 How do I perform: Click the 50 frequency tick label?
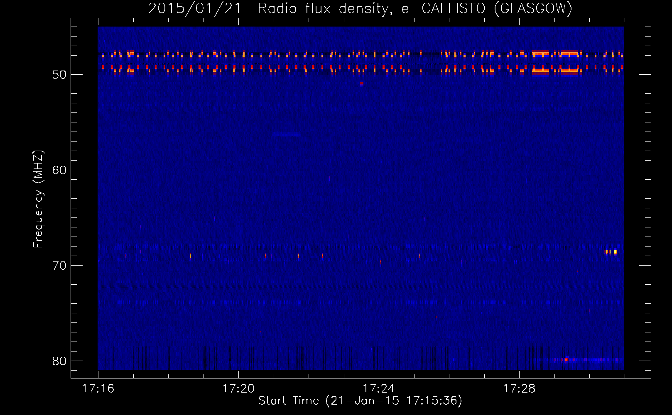59,75
